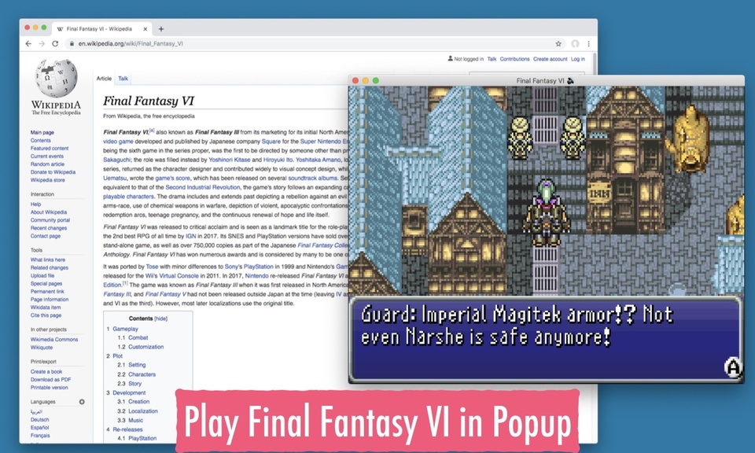The height and width of the screenshot is (453, 755).
Task: Click the address bar URL
Action: 131,43
